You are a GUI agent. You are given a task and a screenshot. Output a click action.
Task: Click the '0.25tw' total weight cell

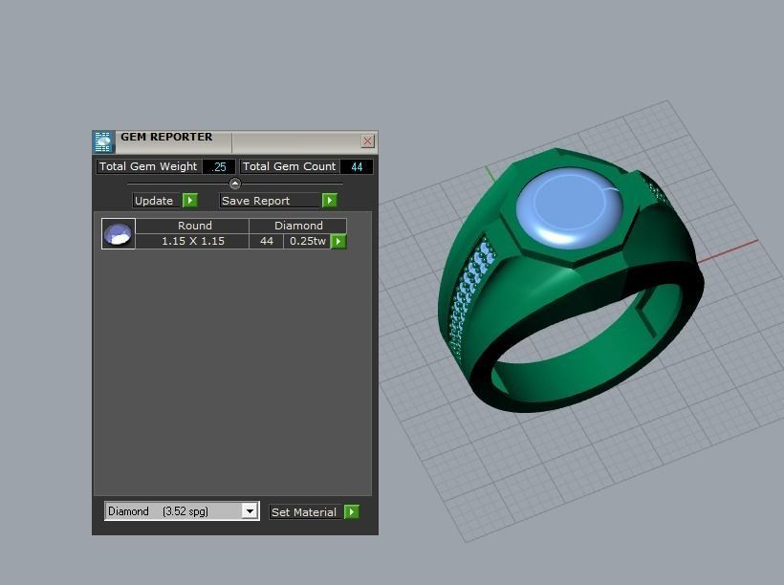click(x=308, y=241)
